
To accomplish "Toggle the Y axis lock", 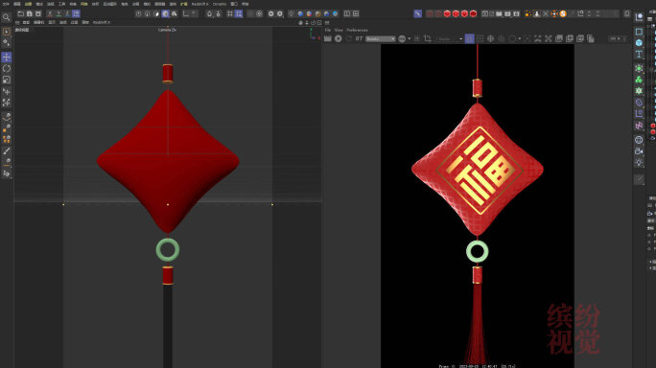I will tap(59, 13).
